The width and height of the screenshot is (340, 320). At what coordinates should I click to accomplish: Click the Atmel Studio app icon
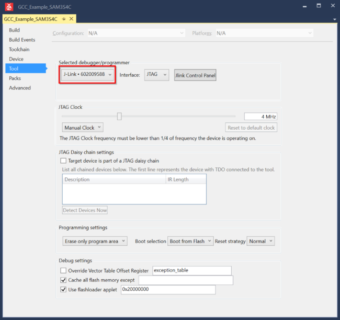coord(7,6)
